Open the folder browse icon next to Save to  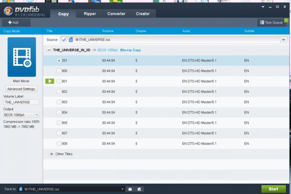[x=130, y=189]
